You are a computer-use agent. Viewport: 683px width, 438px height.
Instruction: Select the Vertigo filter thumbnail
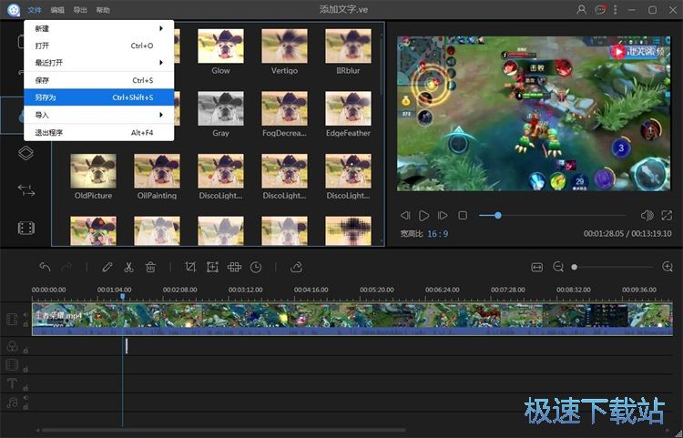coord(284,46)
